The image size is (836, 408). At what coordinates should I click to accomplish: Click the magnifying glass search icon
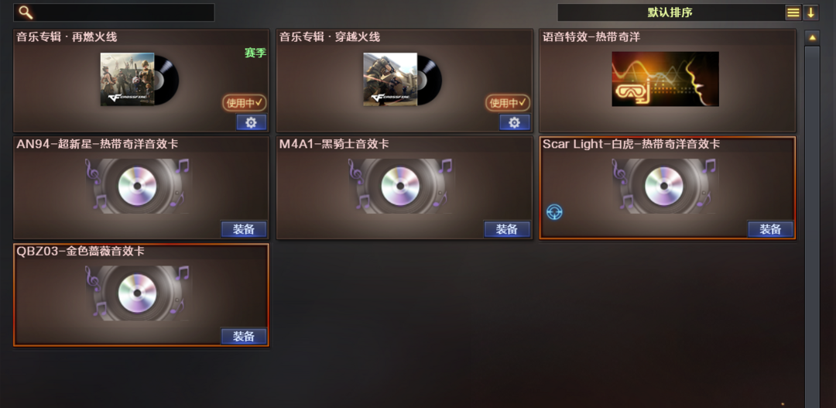[x=26, y=12]
